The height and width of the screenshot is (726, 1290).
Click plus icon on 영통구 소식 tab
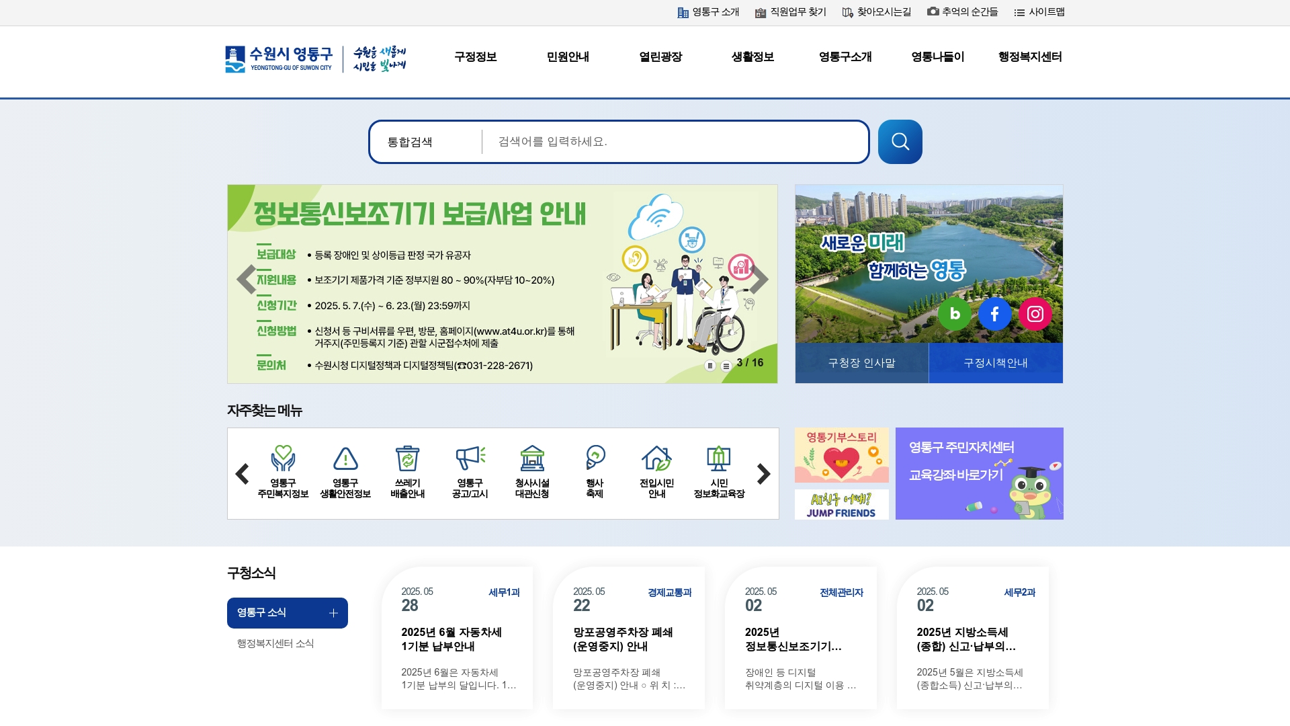[333, 613]
